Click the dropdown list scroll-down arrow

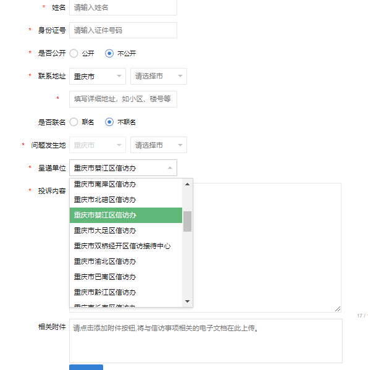pos(187,301)
